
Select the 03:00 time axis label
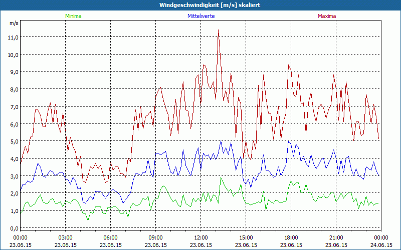[65, 237]
